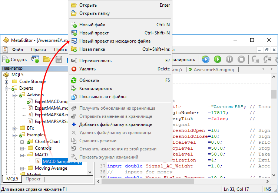Select Новый проект menu entry
Image resolution: width=278 pixels, height=193 pixels.
[x=120, y=33]
